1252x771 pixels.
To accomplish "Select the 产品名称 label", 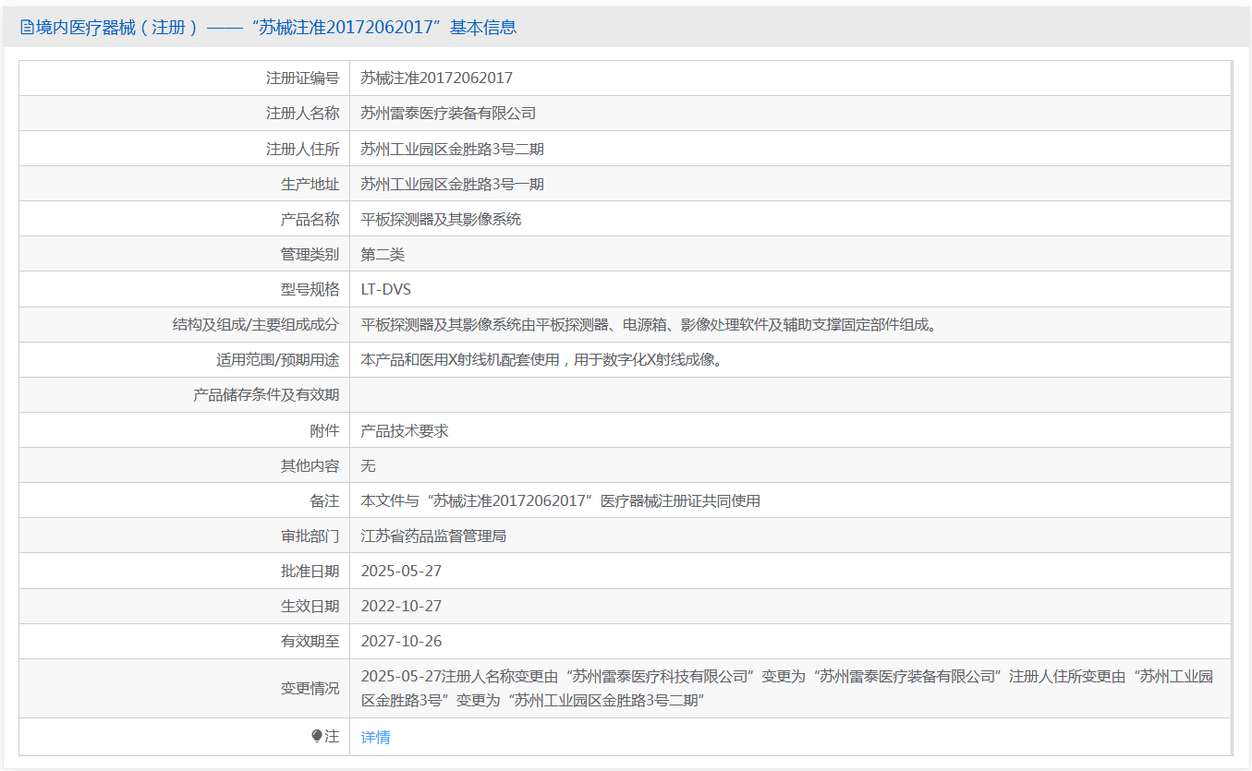I will pyautogui.click(x=310, y=219).
